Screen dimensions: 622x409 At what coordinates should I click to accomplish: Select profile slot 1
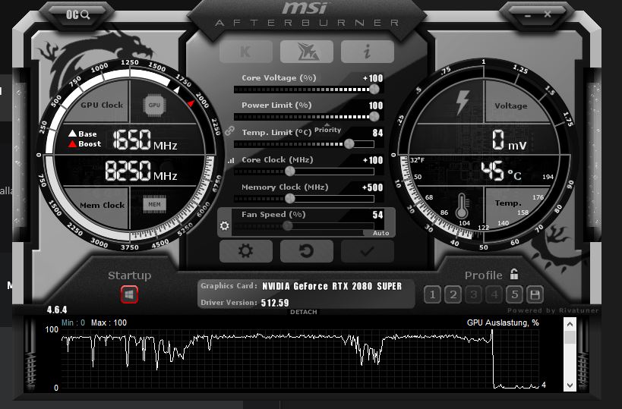[x=432, y=294]
